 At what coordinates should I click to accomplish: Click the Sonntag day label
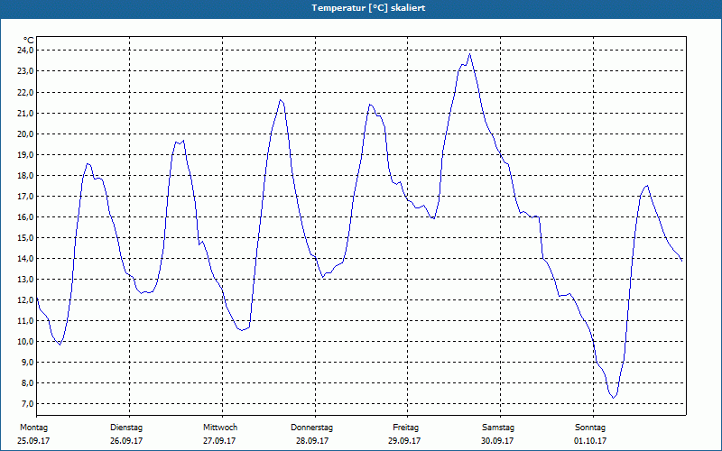590,428
